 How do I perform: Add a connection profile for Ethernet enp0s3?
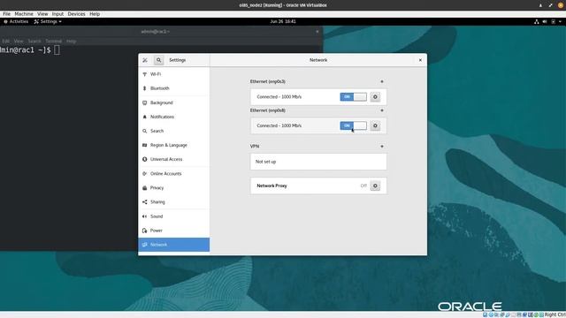click(x=382, y=81)
